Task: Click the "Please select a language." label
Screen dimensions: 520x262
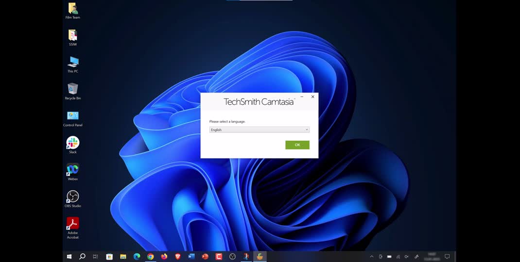Action: tap(227, 122)
